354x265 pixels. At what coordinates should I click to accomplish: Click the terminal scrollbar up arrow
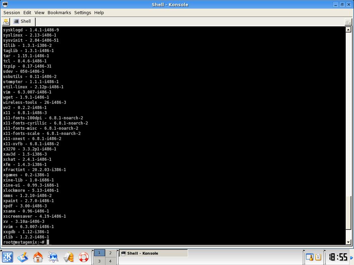348,30
